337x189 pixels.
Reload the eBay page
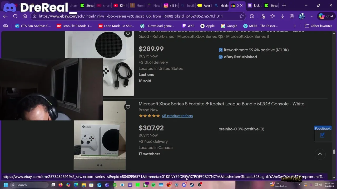(x=15, y=16)
